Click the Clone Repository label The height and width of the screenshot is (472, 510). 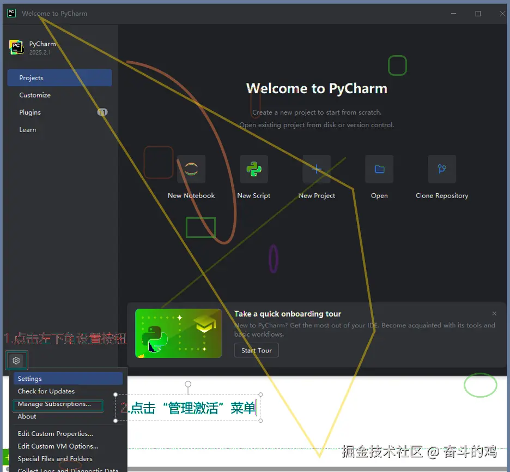point(442,195)
